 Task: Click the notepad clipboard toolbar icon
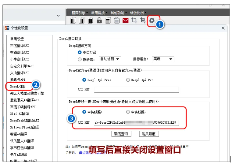pyautogui.click(x=117, y=21)
